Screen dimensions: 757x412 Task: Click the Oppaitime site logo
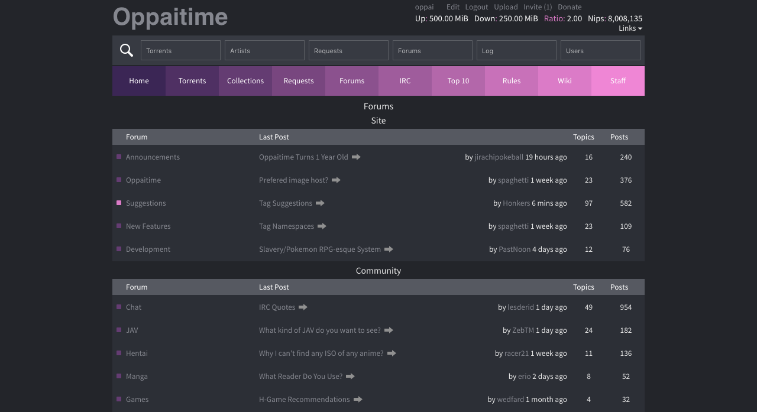coord(170,17)
